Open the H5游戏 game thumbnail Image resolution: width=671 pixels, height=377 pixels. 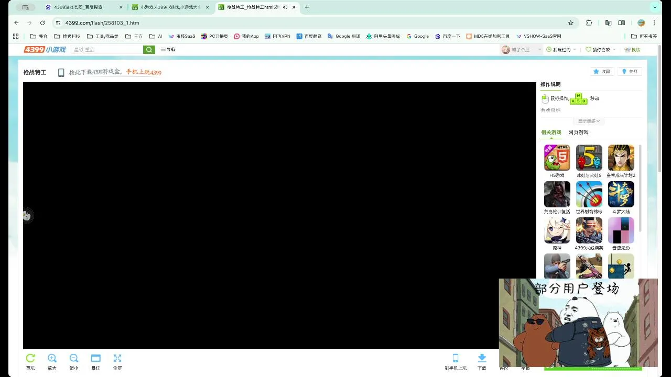(x=557, y=158)
